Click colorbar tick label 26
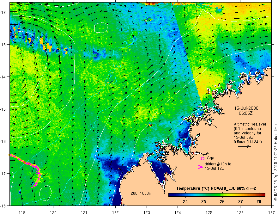 pyautogui.click(x=222, y=201)
